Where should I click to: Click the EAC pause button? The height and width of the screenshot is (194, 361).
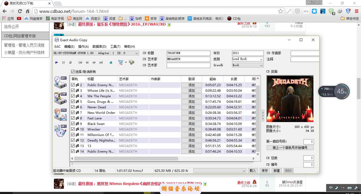pyautogui.click(x=63, y=62)
